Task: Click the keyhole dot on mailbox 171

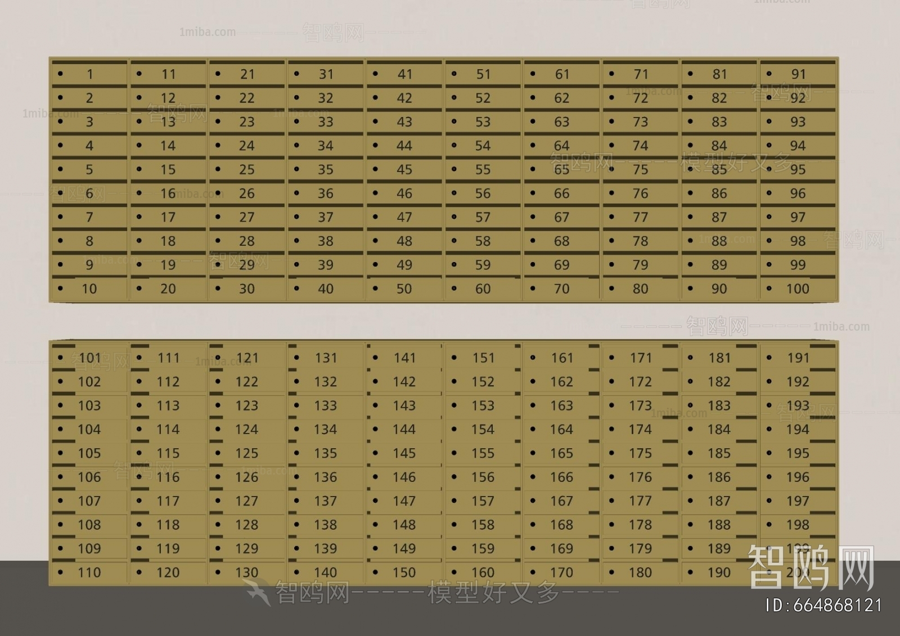Action: [x=611, y=358]
